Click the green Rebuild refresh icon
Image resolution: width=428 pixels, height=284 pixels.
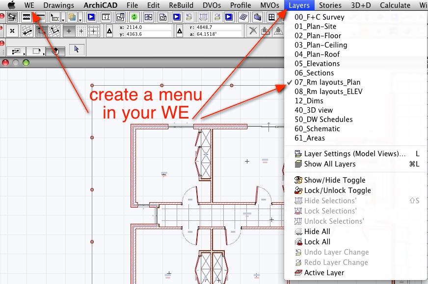tap(134, 17)
